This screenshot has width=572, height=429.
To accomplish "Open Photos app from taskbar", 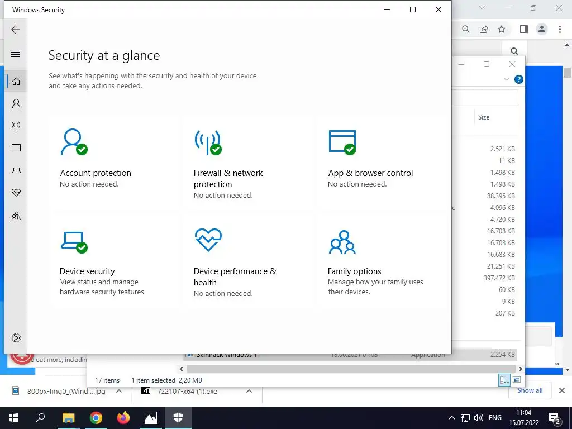I will coord(151,418).
